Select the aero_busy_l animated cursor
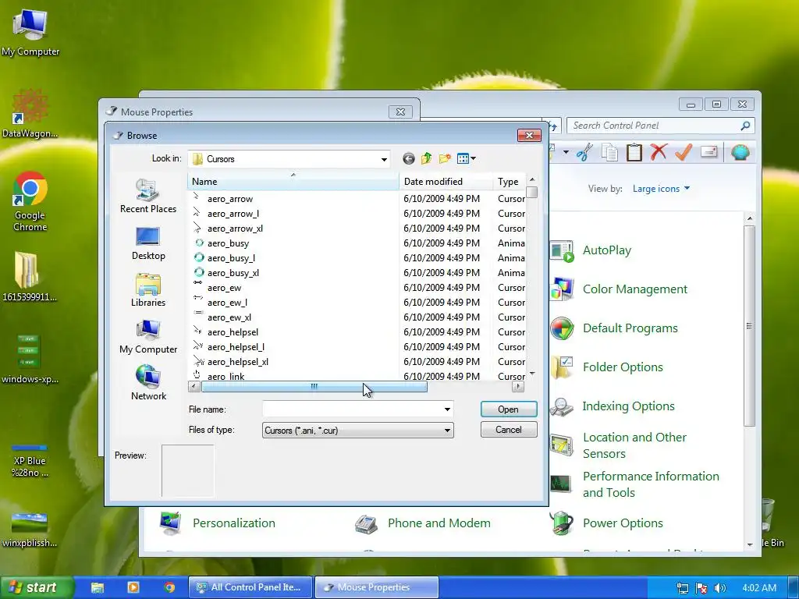Image resolution: width=799 pixels, height=599 pixels. [x=231, y=257]
